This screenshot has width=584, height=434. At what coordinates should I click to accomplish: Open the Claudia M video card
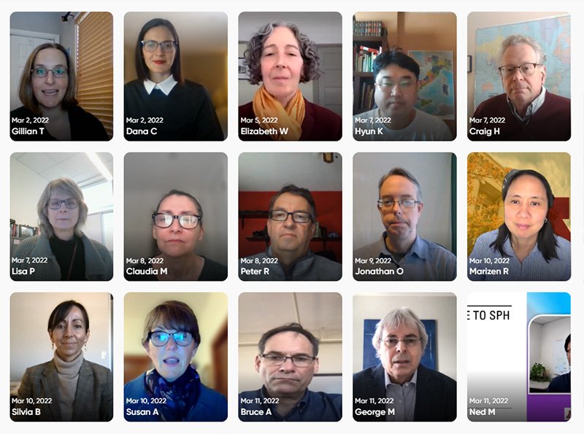[x=176, y=217]
